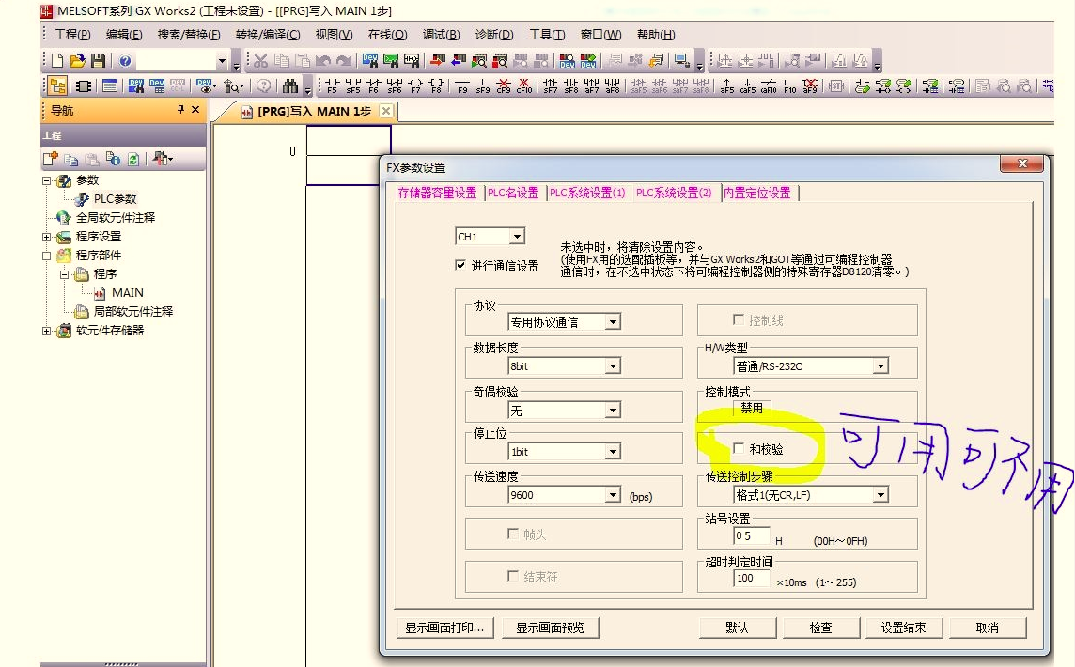Viewport: 1075px width, 667px height.
Task: Click the Open project folder icon
Action: pos(78,61)
